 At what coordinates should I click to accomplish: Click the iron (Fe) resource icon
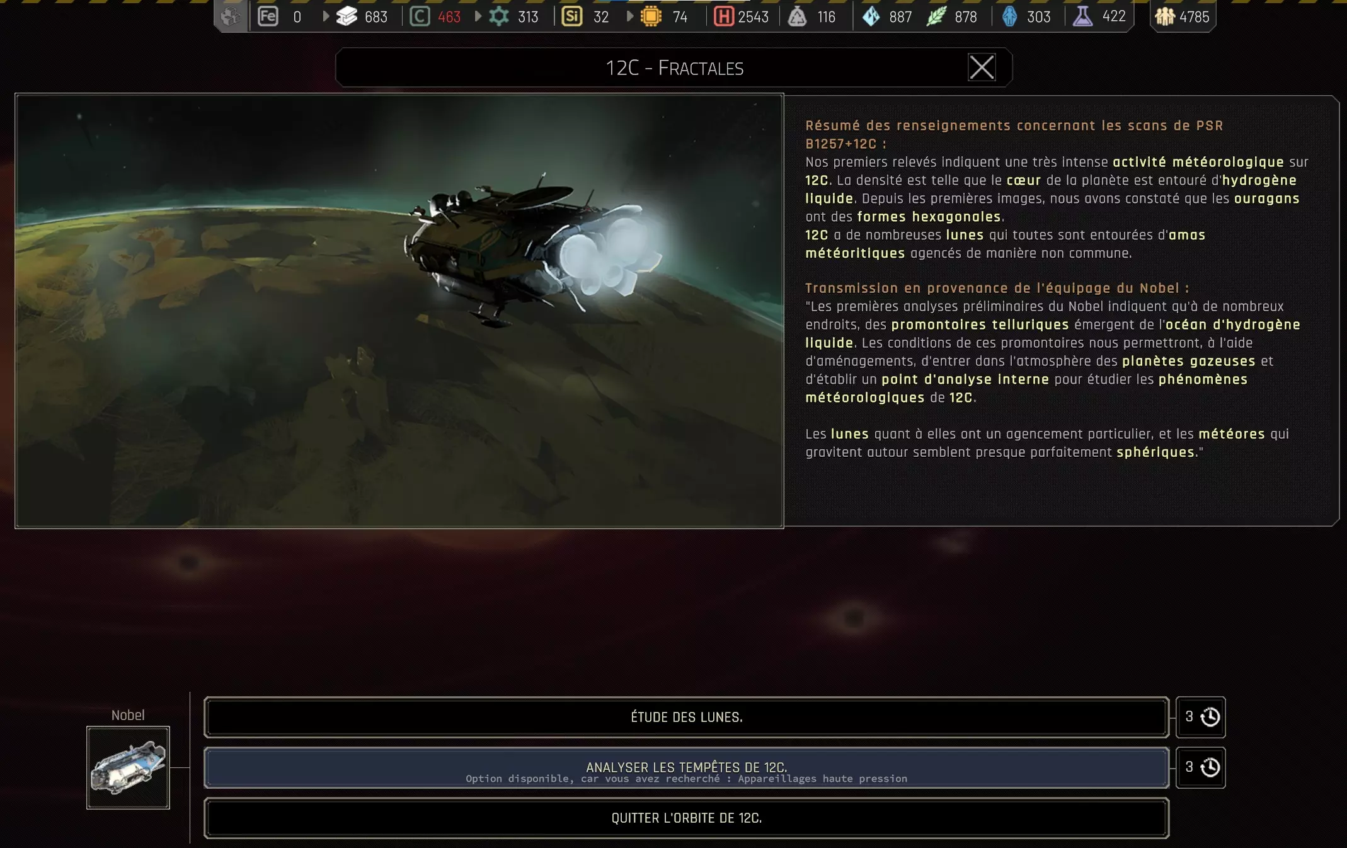[x=268, y=16]
